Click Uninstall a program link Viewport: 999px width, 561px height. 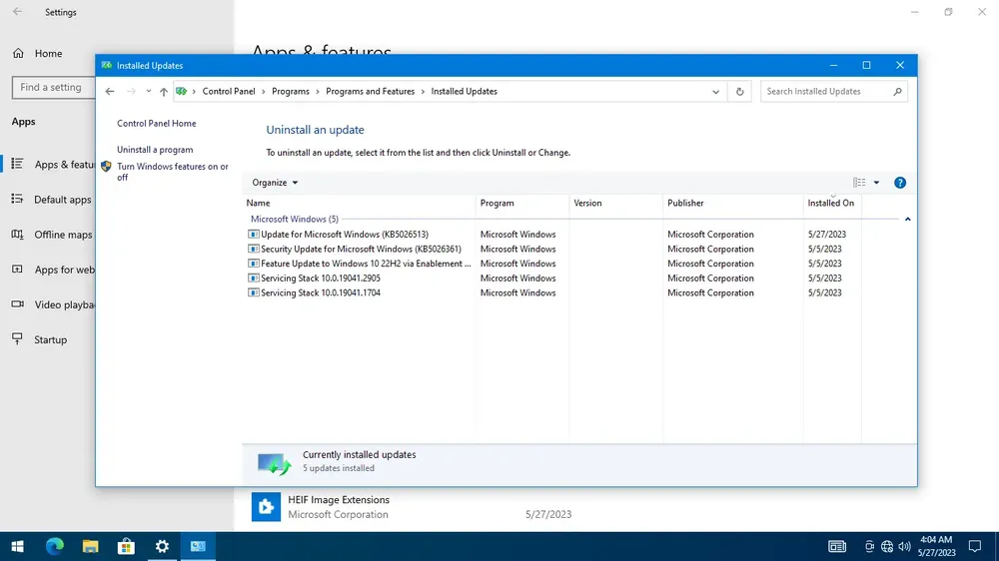point(155,150)
